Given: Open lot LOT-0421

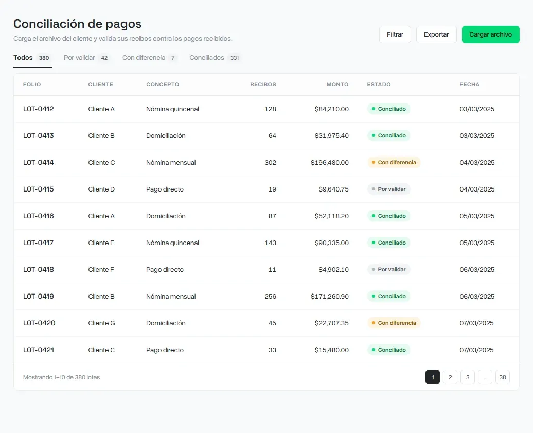Looking at the screenshot, I should point(39,350).
